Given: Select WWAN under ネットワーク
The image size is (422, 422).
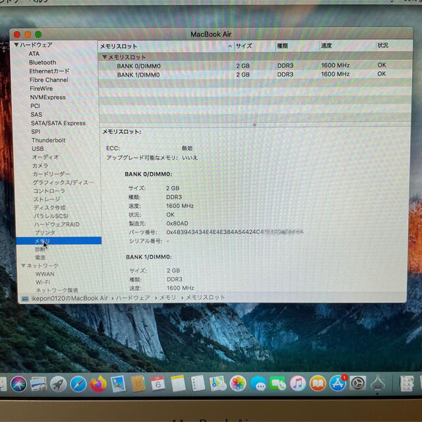Looking at the screenshot, I should 45,274.
